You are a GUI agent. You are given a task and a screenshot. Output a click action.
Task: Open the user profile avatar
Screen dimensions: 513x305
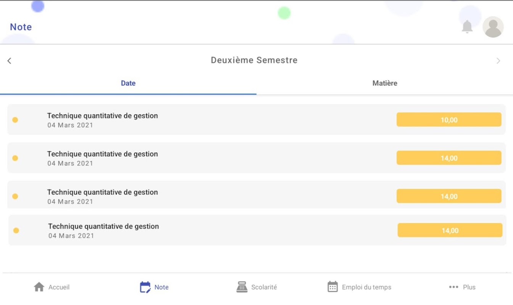[493, 27]
